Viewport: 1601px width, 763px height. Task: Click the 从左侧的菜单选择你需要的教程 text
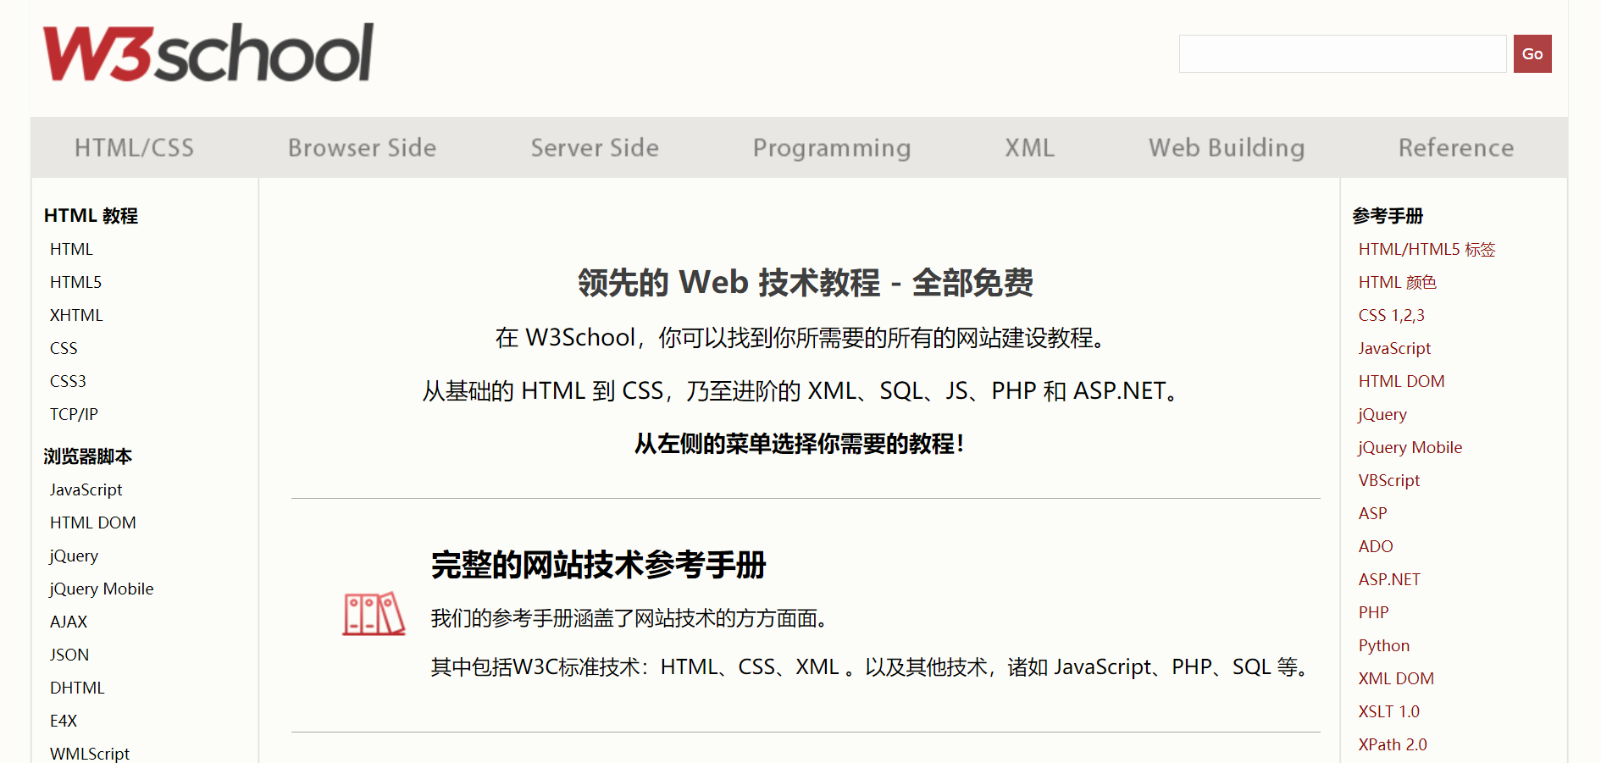[x=800, y=444]
